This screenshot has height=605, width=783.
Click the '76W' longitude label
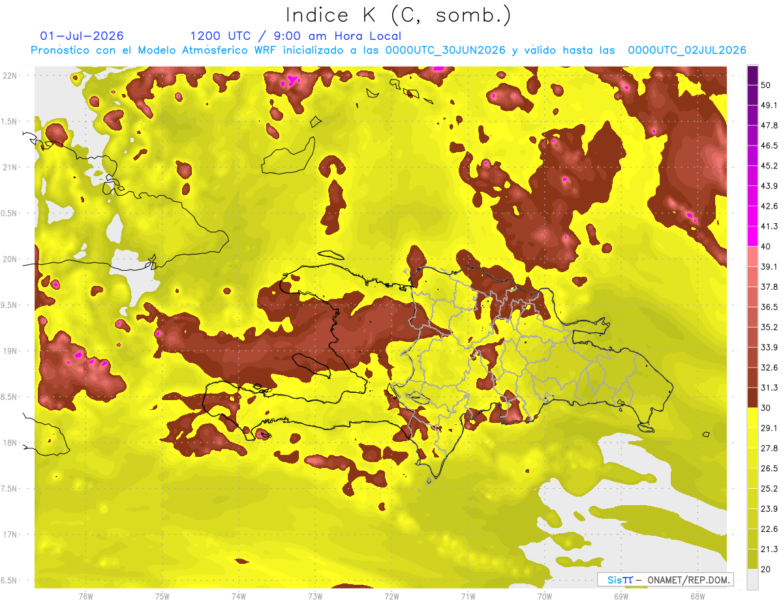click(85, 596)
